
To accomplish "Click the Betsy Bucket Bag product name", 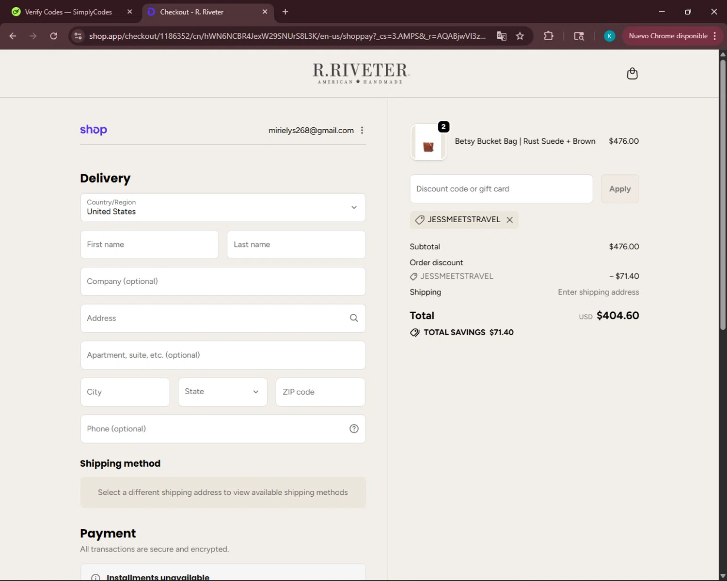I will point(525,141).
